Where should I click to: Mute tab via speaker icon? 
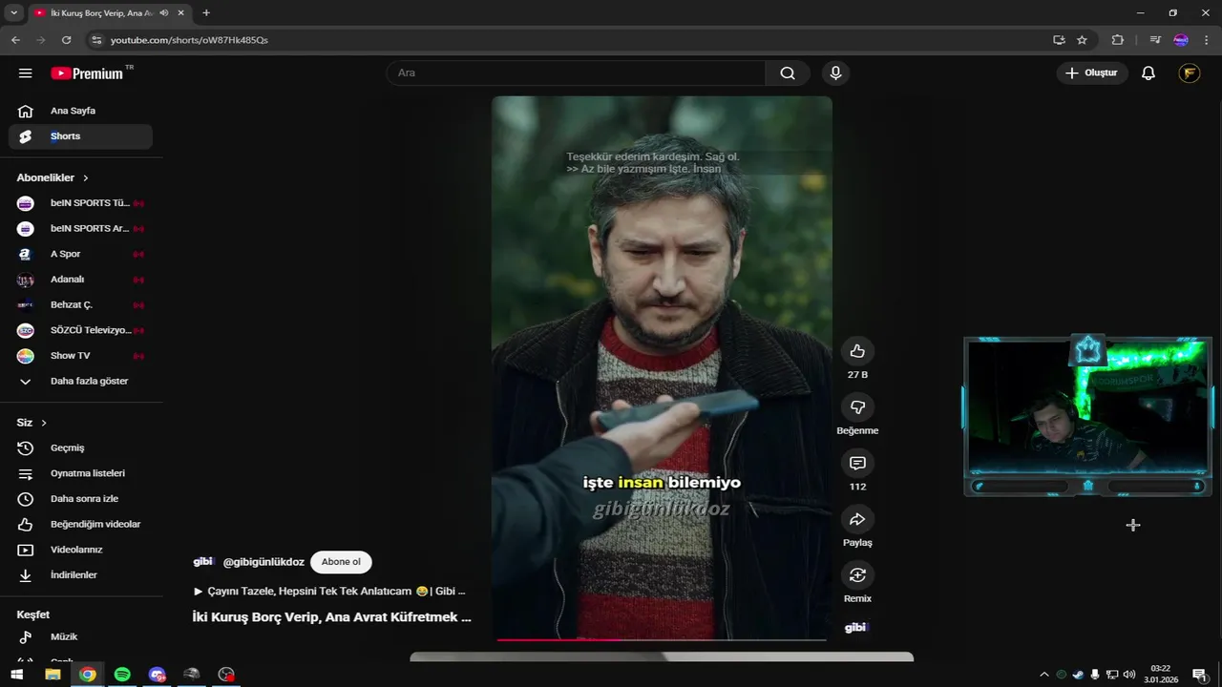click(164, 12)
